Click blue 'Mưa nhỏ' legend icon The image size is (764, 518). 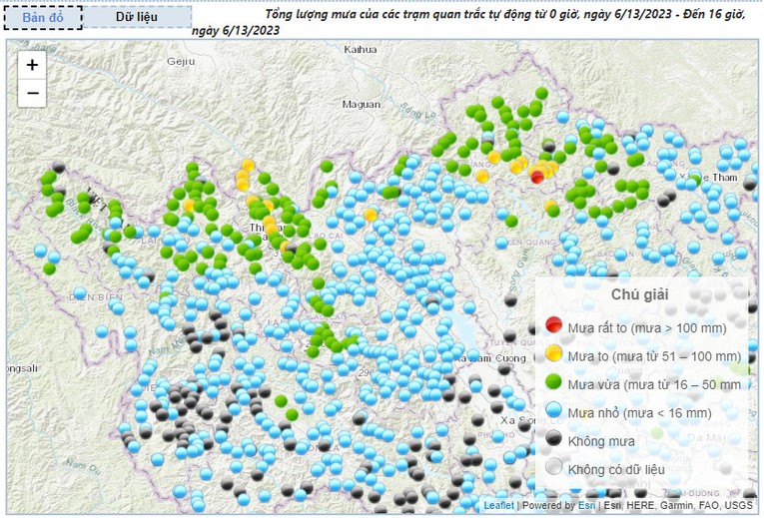(553, 412)
